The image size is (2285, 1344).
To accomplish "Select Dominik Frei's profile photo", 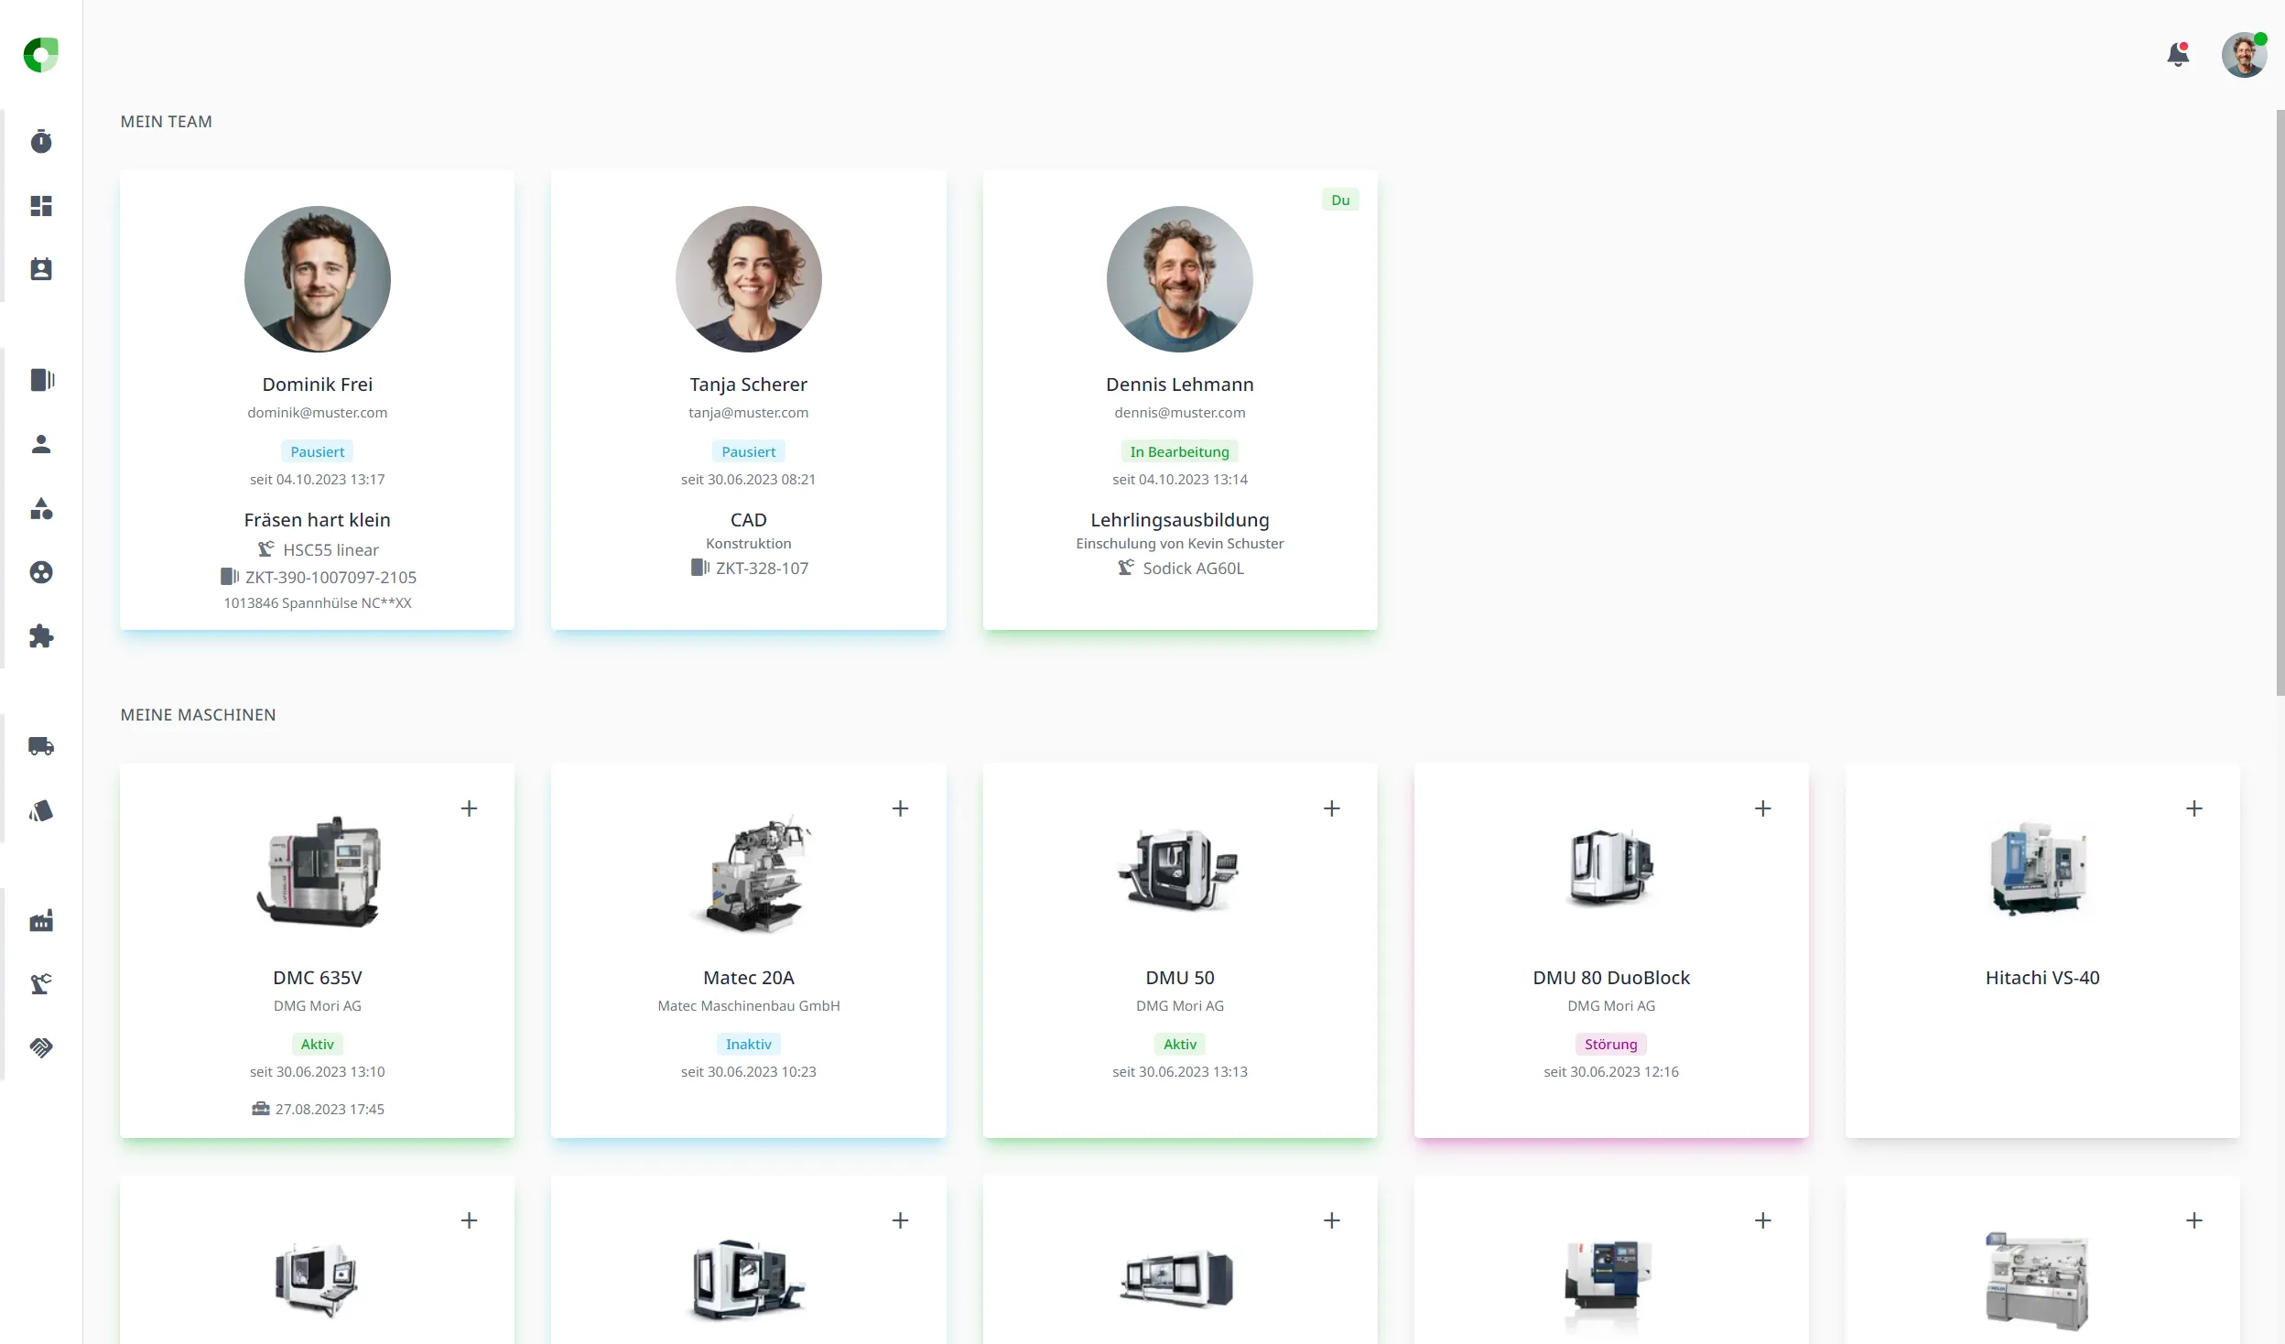I will [x=318, y=279].
